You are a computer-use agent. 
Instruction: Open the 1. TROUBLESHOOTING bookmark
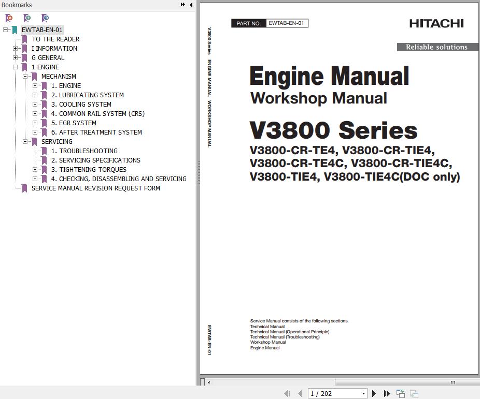84,151
